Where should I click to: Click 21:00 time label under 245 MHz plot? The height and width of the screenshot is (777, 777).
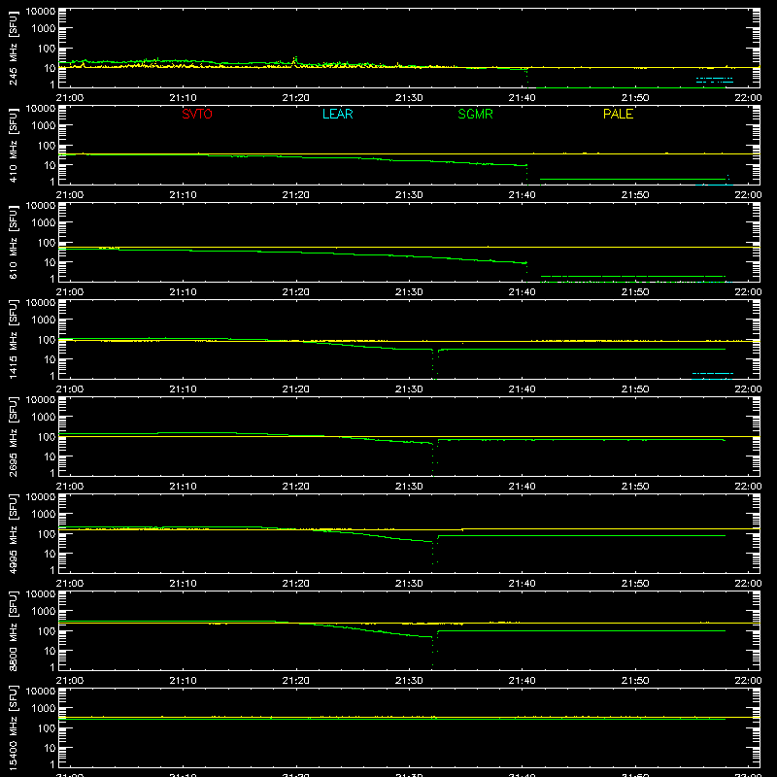[70, 98]
